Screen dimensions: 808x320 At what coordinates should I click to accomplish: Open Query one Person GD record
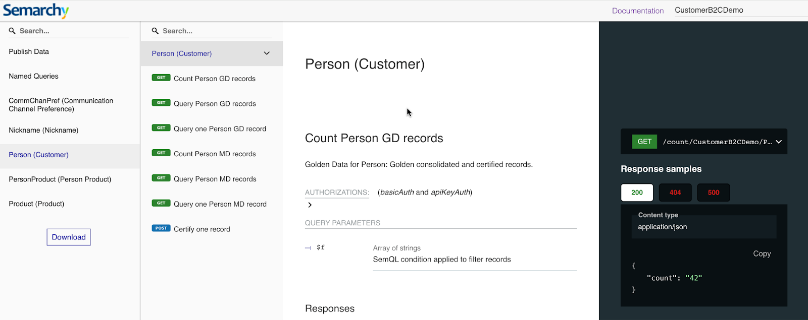pos(220,129)
